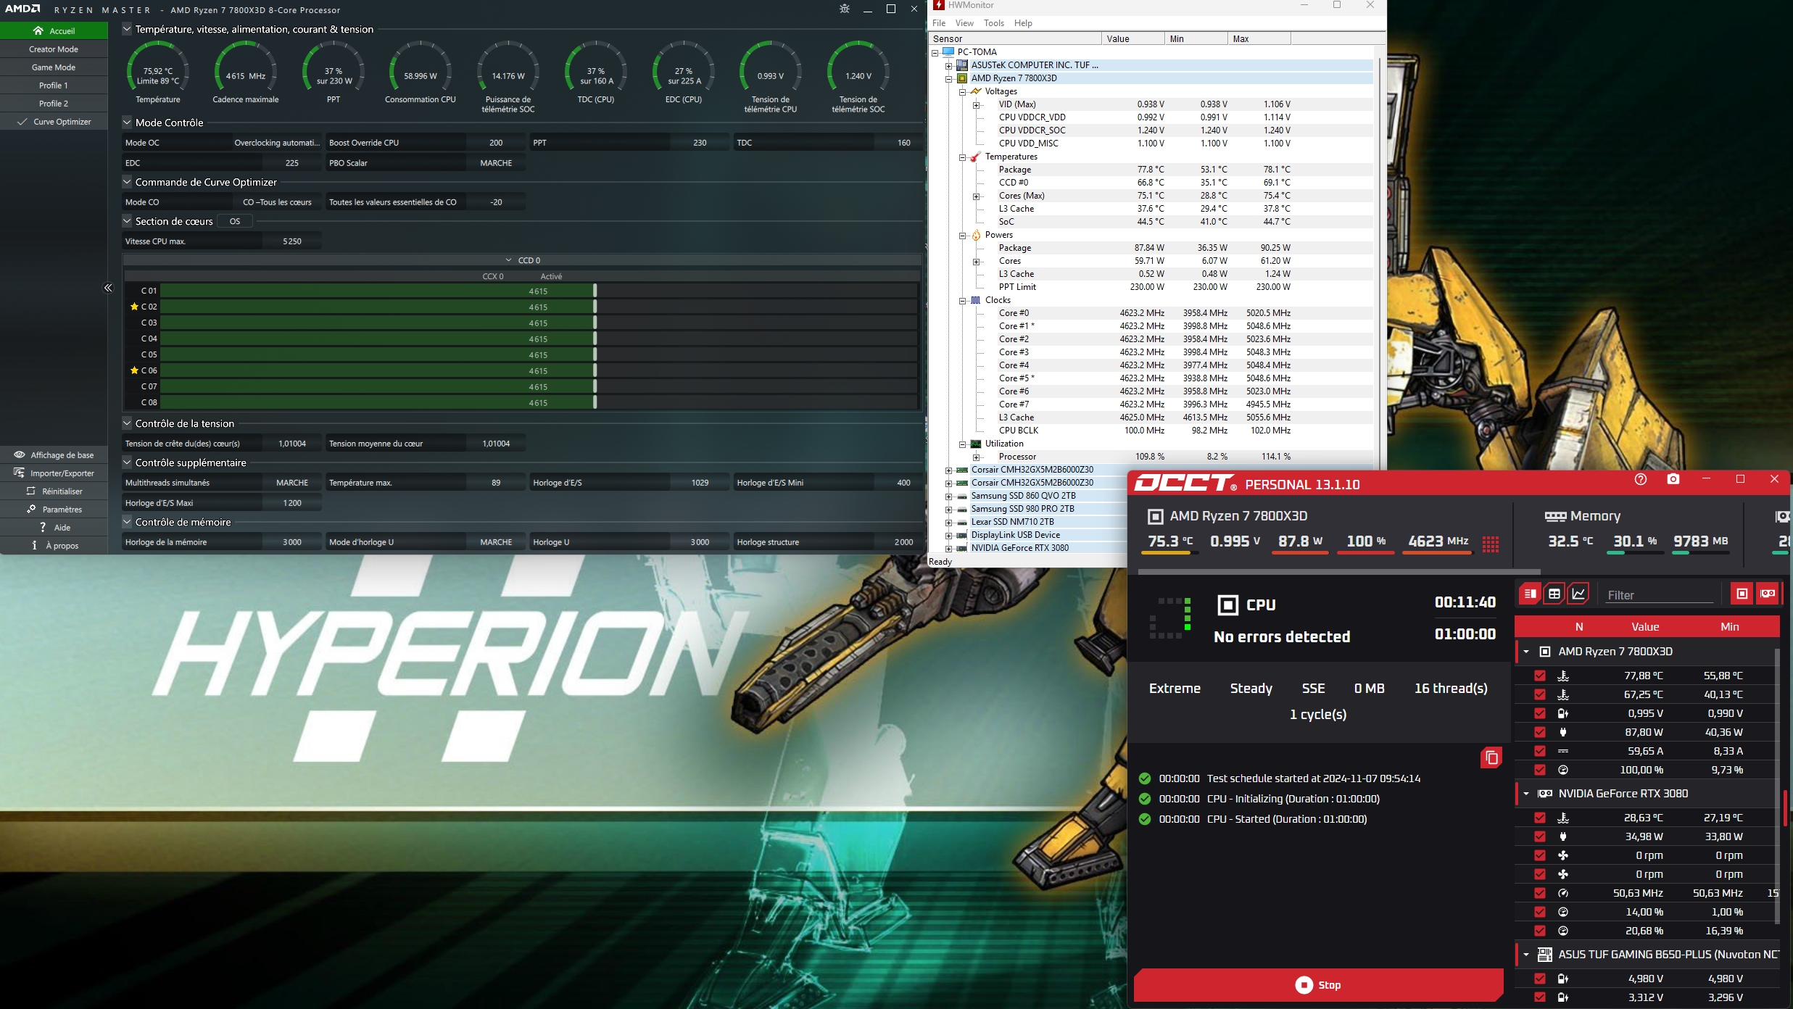This screenshot has width=1793, height=1009.
Task: Collapse the NVIDIA GeForce RTX 3080 group in OCCT
Action: 1526,794
